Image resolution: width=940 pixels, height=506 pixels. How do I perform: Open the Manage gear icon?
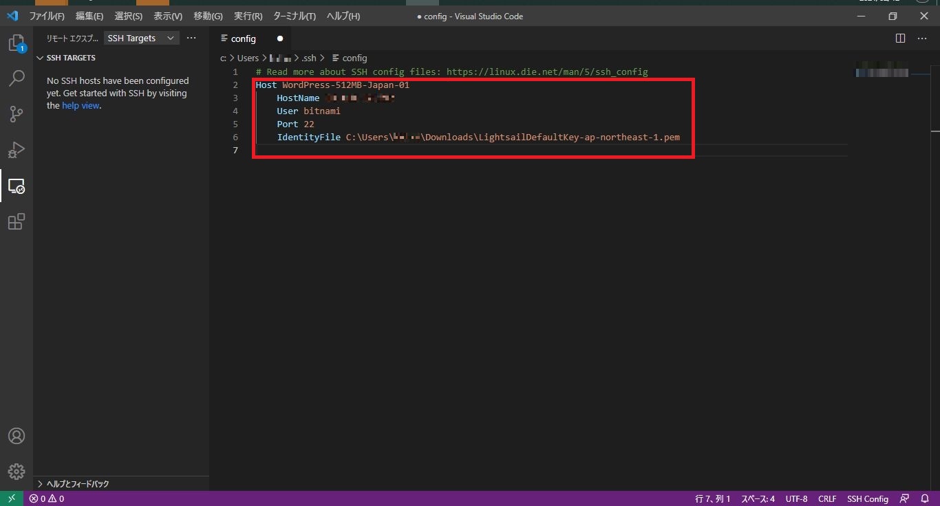[x=16, y=471]
